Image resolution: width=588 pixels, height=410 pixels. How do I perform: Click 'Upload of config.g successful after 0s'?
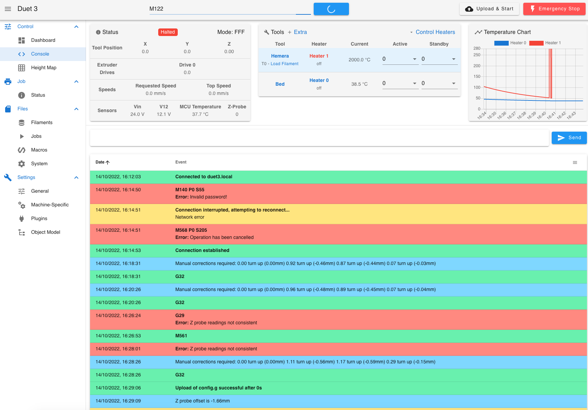pyautogui.click(x=338, y=388)
